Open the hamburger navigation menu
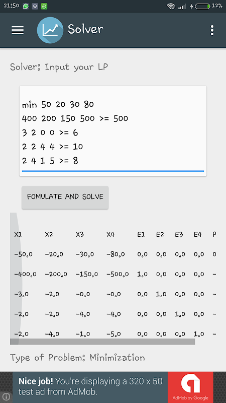 (x=18, y=30)
